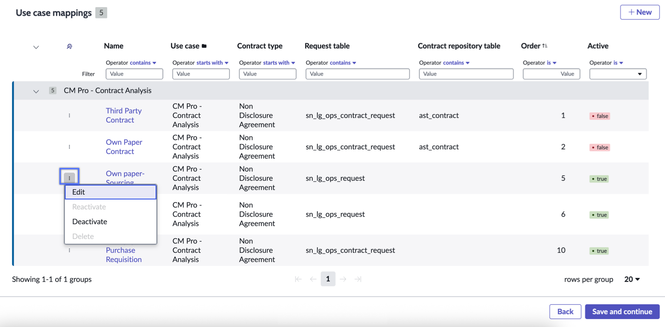This screenshot has width=665, height=327.
Task: Click the greyed Reactivate menu entry
Action: point(111,207)
